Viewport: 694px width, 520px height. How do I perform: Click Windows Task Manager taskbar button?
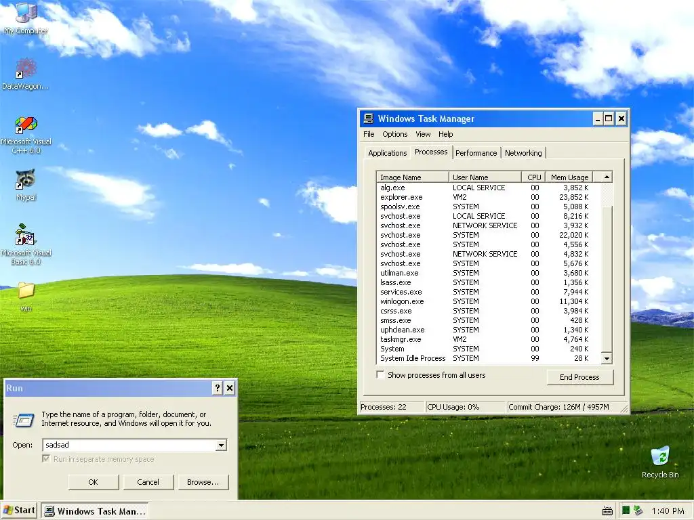point(95,511)
